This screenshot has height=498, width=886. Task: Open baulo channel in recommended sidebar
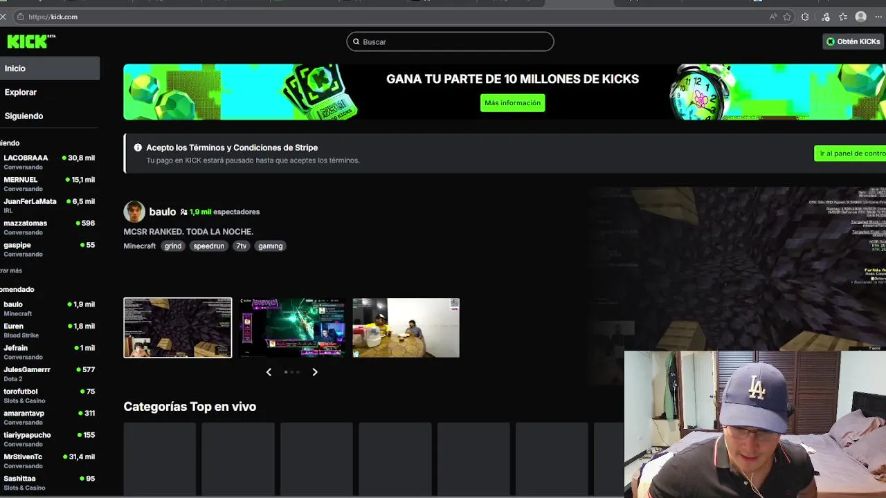click(x=50, y=308)
